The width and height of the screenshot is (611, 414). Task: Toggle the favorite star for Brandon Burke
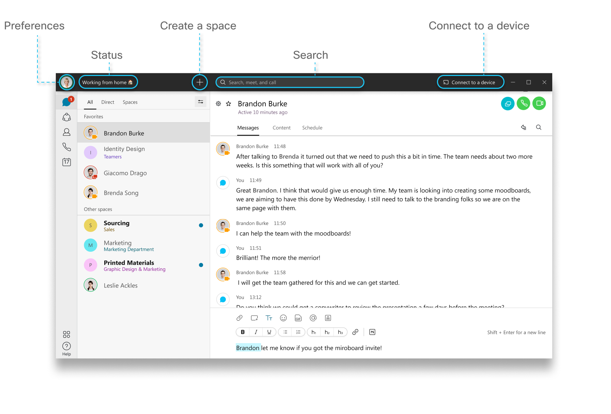click(x=228, y=104)
